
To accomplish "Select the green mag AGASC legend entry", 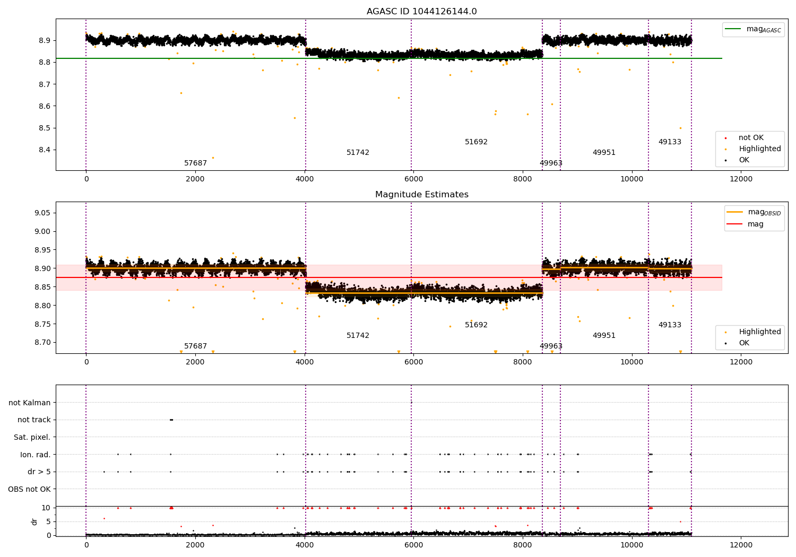I will coord(753,29).
